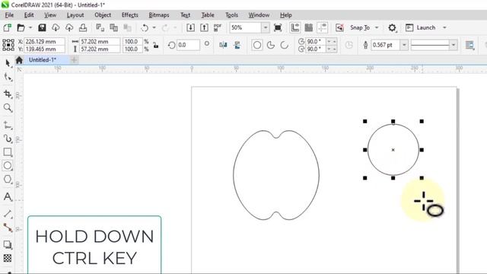Viewport: 487px width, 274px height.
Task: Add a new document tab with plus
Action: (74, 60)
